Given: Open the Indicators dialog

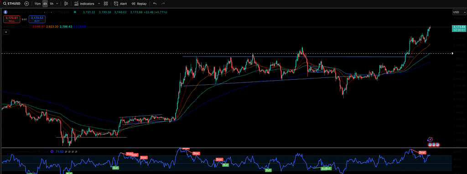Looking at the screenshot, I should pos(84,4).
